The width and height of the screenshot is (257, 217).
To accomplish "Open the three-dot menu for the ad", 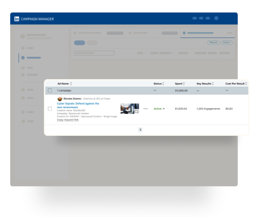I will point(145,109).
